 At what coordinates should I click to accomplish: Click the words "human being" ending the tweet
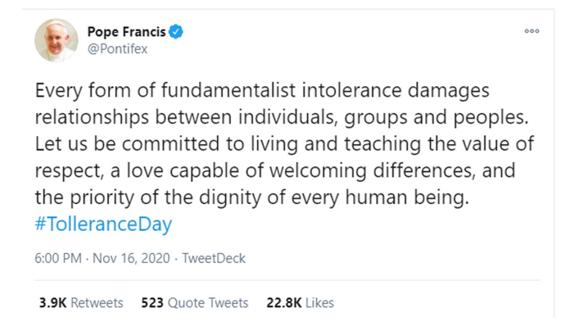click(407, 198)
